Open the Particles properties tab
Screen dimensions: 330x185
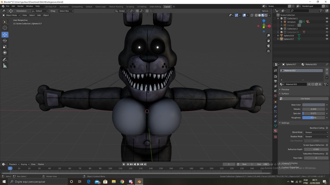(x=275, y=111)
